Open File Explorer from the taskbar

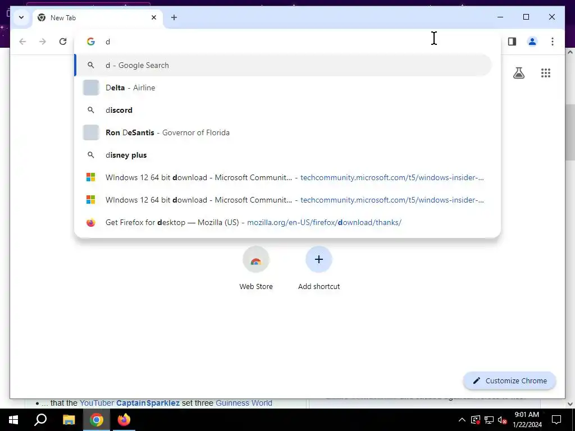69,420
